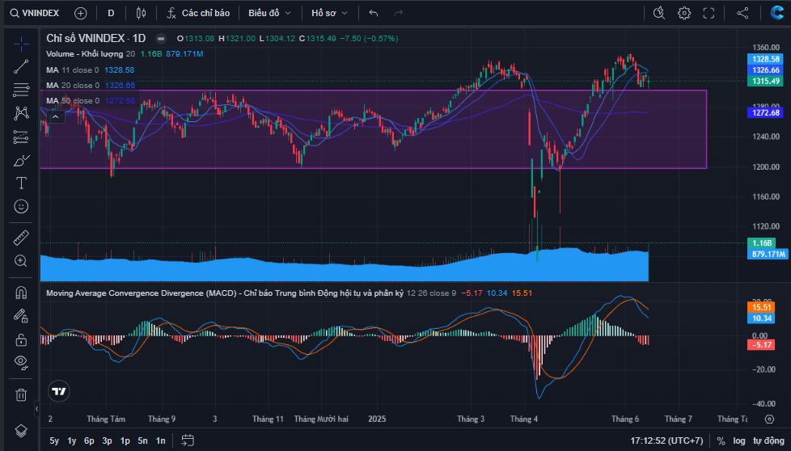This screenshot has width=791, height=451.
Task: Redo the chart action
Action: 399,13
